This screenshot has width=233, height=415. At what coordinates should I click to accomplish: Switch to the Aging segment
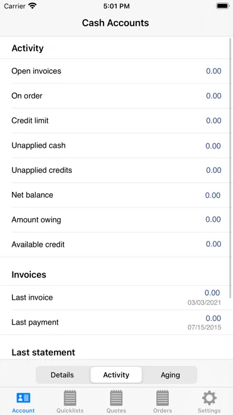click(x=170, y=375)
